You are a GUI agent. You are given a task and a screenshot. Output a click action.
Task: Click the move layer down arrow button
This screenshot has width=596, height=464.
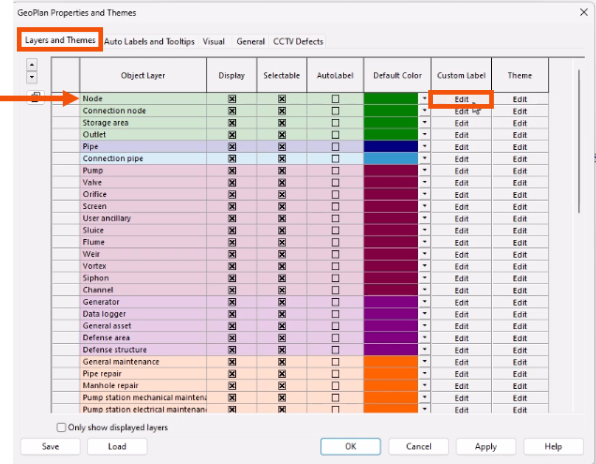(x=32, y=77)
